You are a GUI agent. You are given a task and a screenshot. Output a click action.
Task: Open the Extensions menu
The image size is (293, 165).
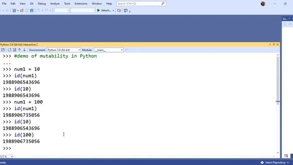81,4
